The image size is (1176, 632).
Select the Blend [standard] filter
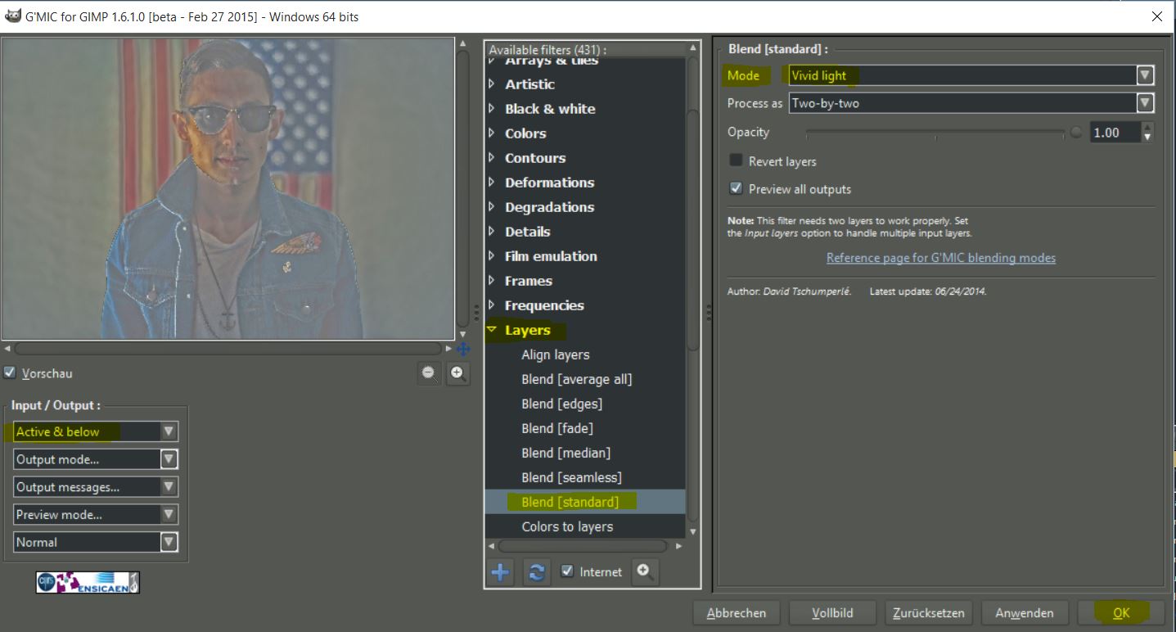coord(570,502)
